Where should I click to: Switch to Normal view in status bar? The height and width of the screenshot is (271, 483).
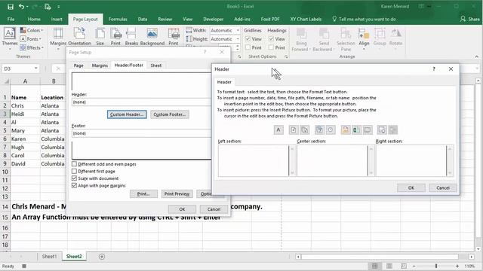click(x=374, y=266)
